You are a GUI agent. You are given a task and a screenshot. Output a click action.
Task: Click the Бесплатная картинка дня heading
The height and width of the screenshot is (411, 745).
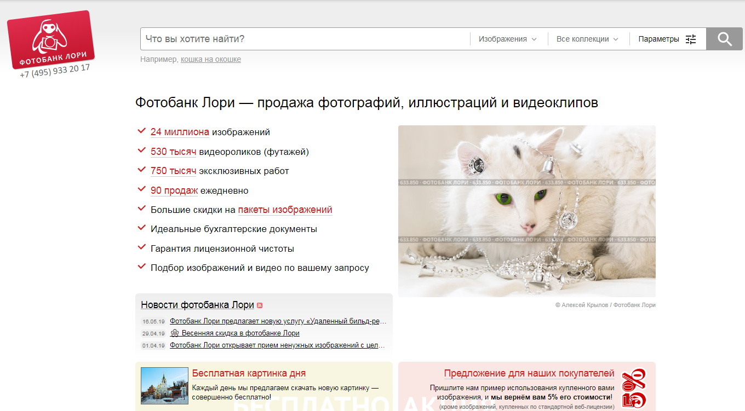[250, 373]
